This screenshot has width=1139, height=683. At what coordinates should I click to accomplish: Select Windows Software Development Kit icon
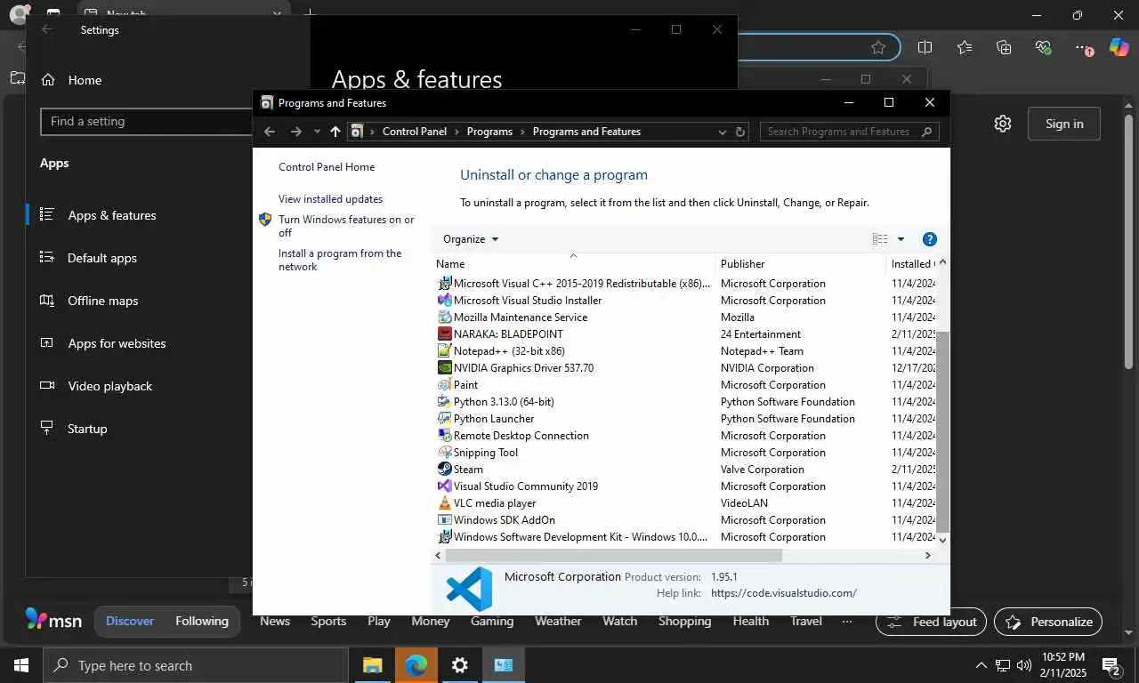pos(445,537)
